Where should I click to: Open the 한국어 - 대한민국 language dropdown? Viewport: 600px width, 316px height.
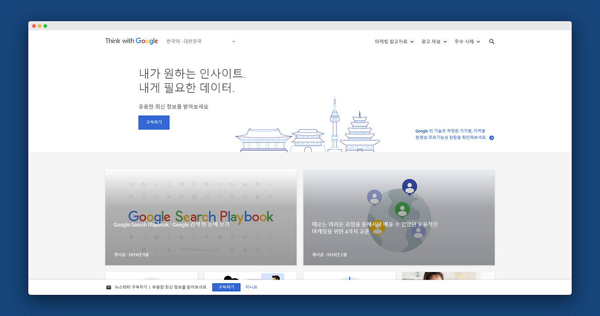tap(201, 42)
